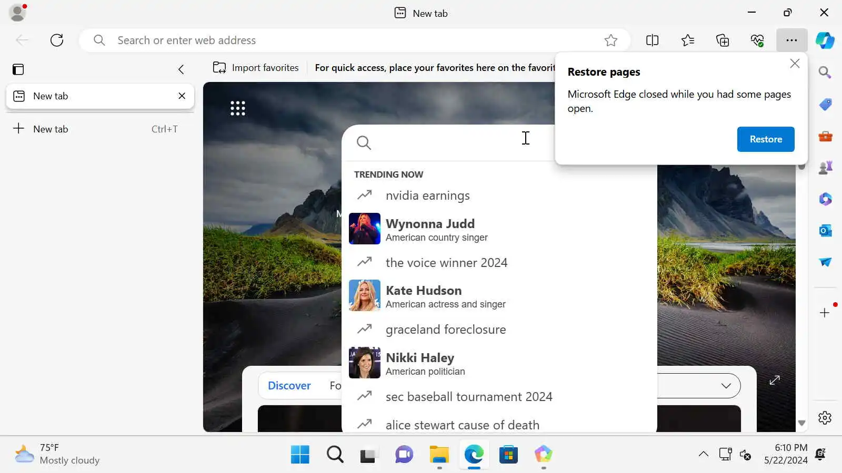The width and height of the screenshot is (842, 473).
Task: Open the Edge profile avatar
Action: 17,13
